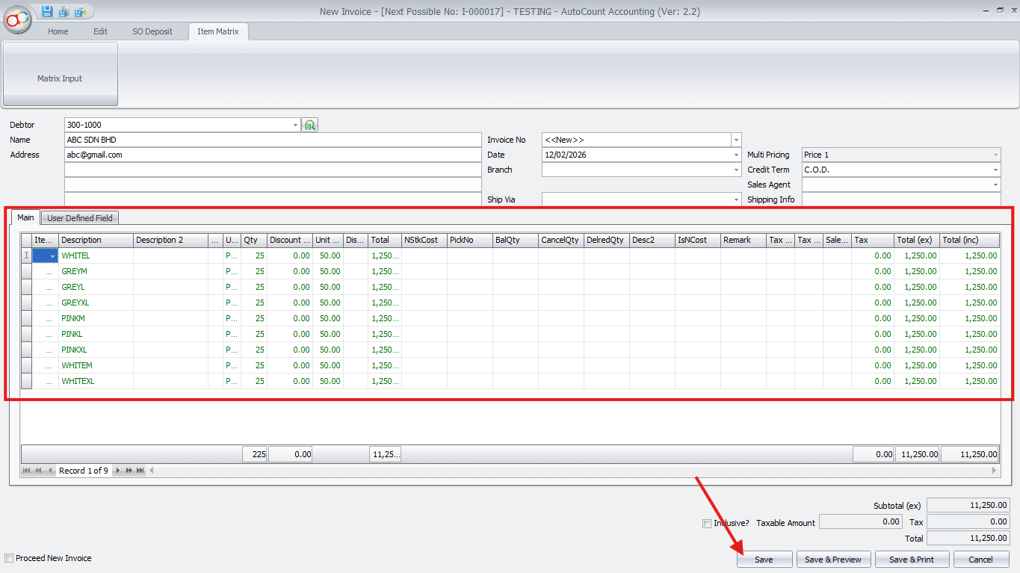
Task: Go to the next record arrow
Action: pyautogui.click(x=118, y=471)
